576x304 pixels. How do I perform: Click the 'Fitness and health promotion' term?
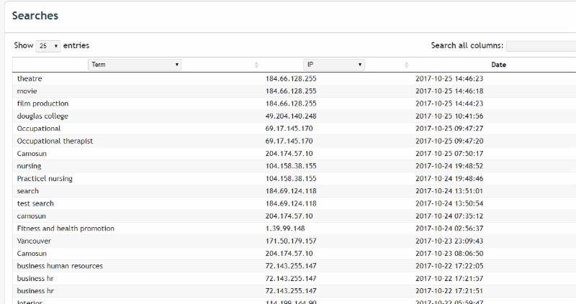click(x=66, y=229)
